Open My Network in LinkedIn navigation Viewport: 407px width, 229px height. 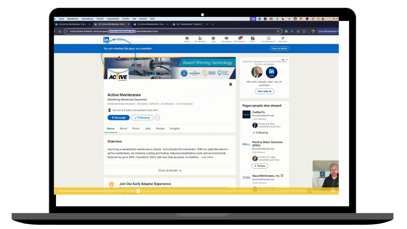pos(200,39)
